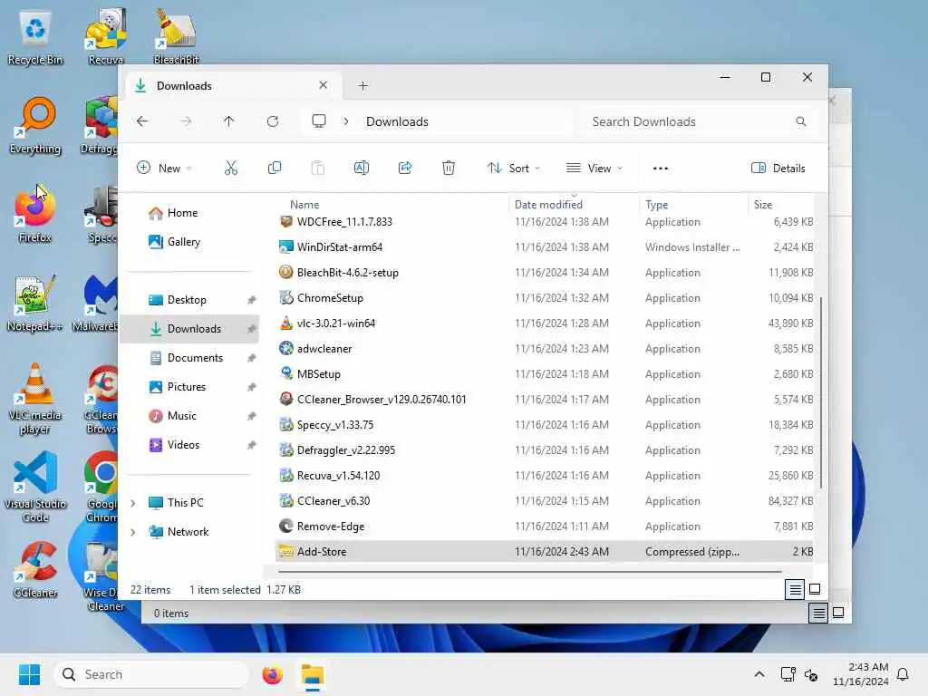Click the Delete trash icon in toolbar
This screenshot has height=696, width=928.
[449, 168]
